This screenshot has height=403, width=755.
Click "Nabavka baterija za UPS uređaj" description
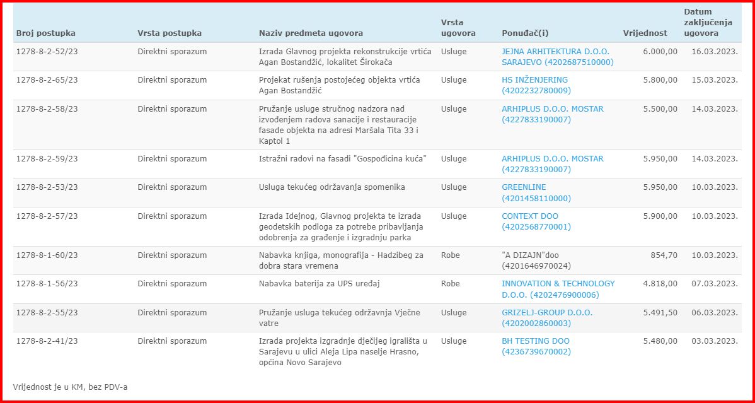click(x=320, y=284)
